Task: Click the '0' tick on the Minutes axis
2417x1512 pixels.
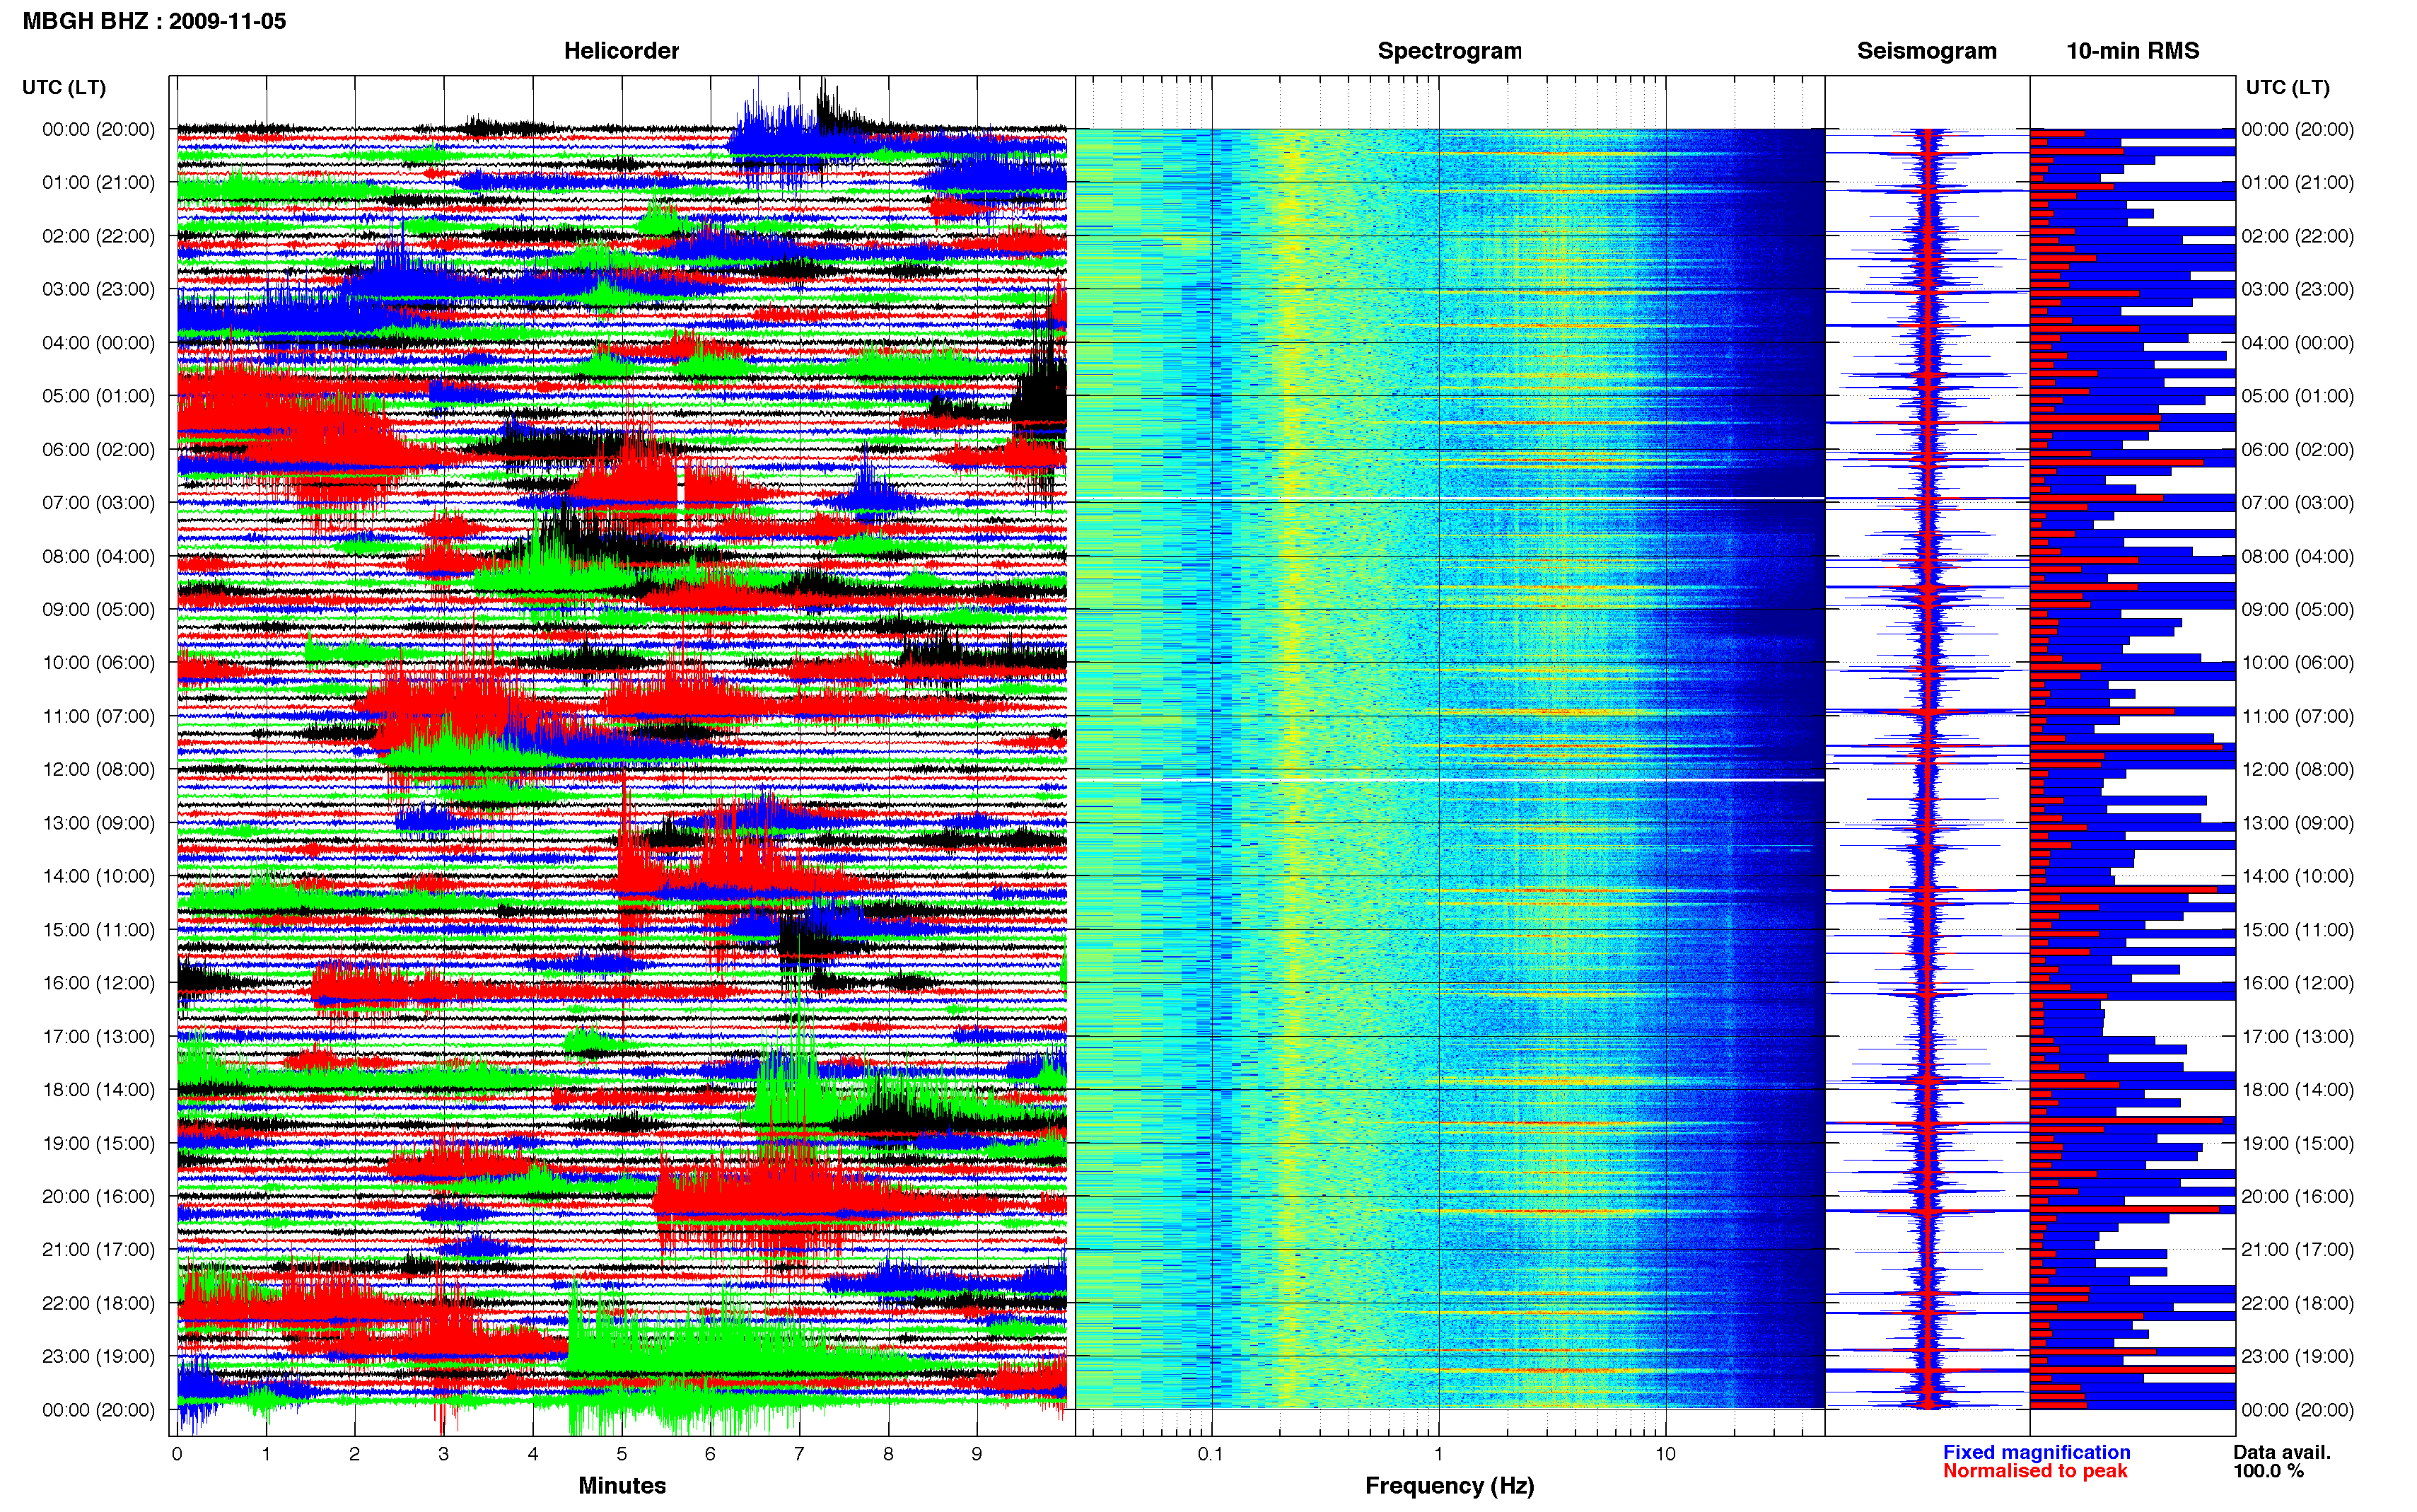Action: click(x=177, y=1454)
